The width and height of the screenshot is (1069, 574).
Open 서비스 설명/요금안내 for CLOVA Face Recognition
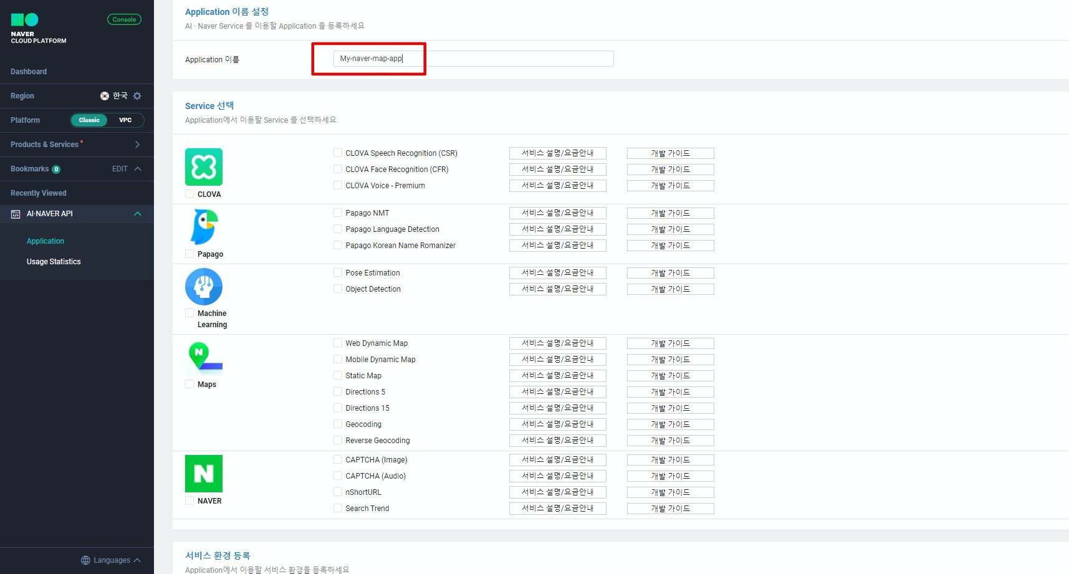point(558,170)
